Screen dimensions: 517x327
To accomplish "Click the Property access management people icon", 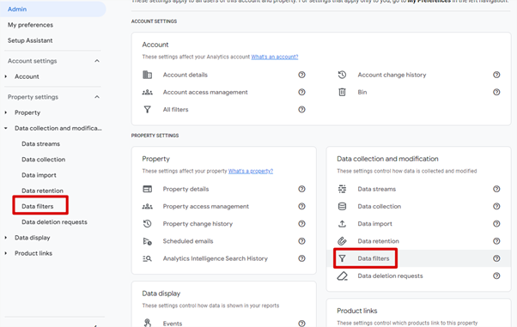I will pyautogui.click(x=147, y=206).
